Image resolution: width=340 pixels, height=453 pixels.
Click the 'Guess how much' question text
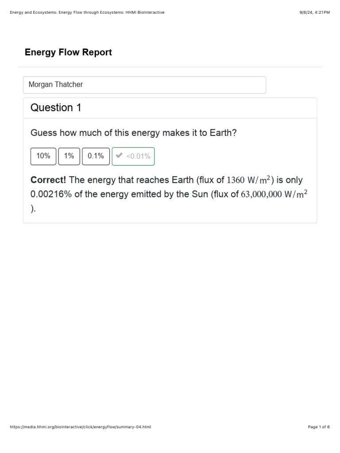[134, 133]
